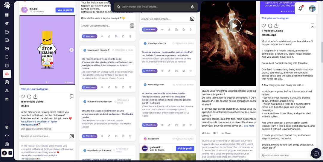Image resolution: width=323 pixels, height=162 pixels.
Task: Play the campfire video
Action: tap(234, 26)
